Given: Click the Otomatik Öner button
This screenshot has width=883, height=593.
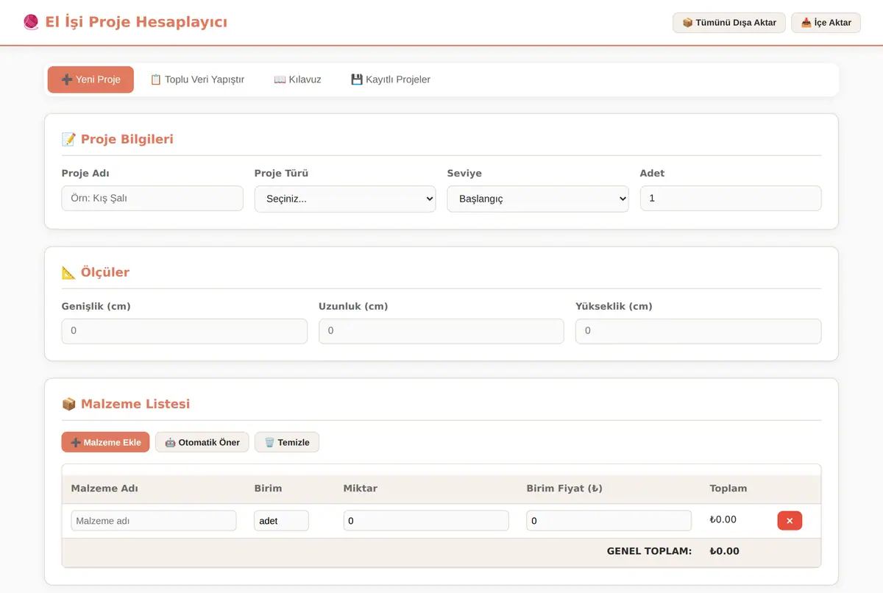Looking at the screenshot, I should (x=202, y=442).
